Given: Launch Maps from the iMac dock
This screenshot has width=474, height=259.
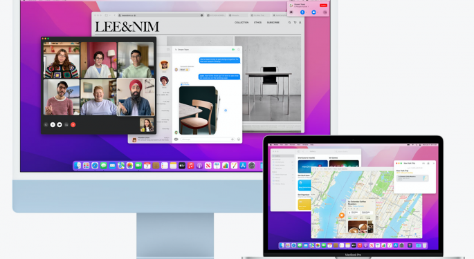Looking at the screenshot, I should pyautogui.click(x=121, y=166).
